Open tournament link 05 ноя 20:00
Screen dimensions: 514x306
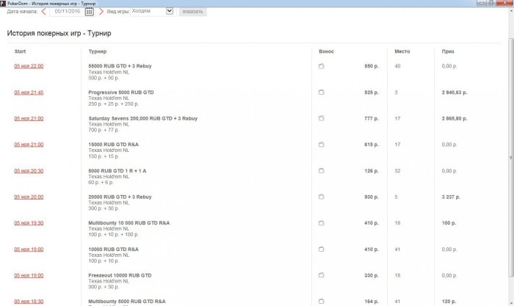pyautogui.click(x=29, y=197)
